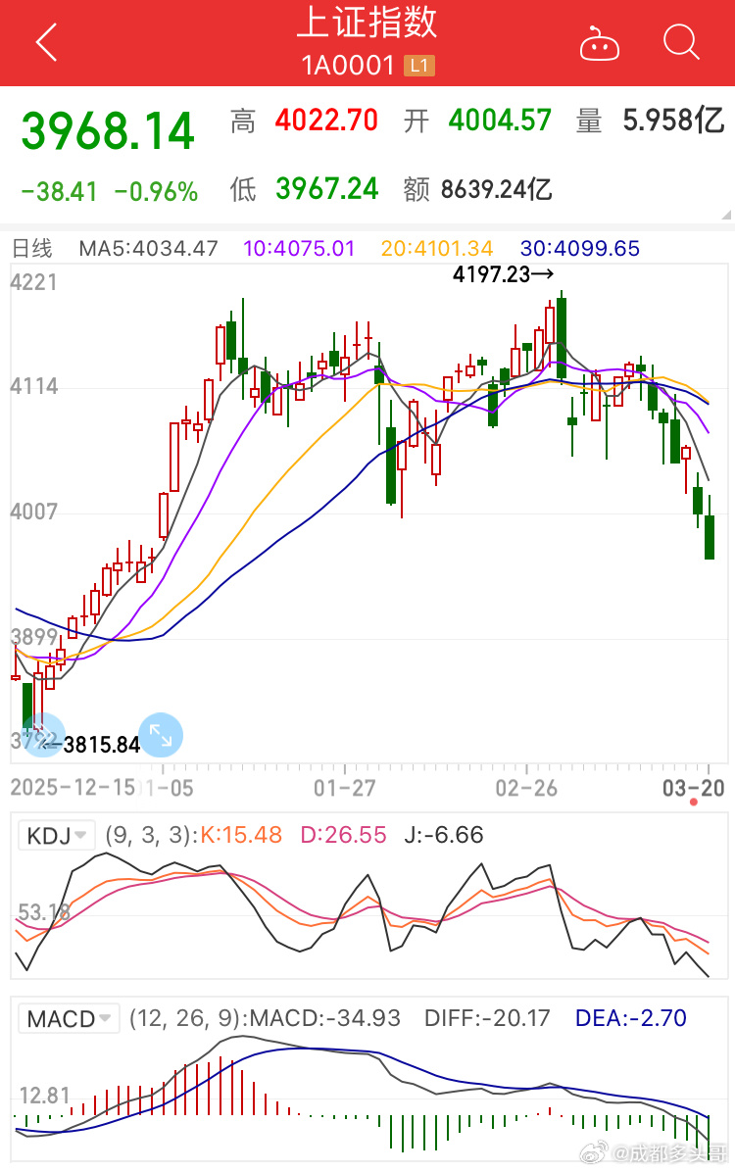Tap the MACD:-34.93 value
The height and width of the screenshot is (1172, 735).
coord(324,1018)
